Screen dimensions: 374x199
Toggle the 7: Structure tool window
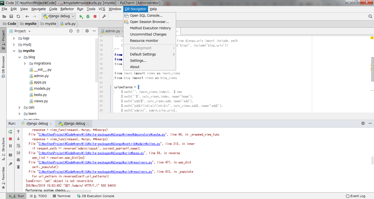point(3,149)
